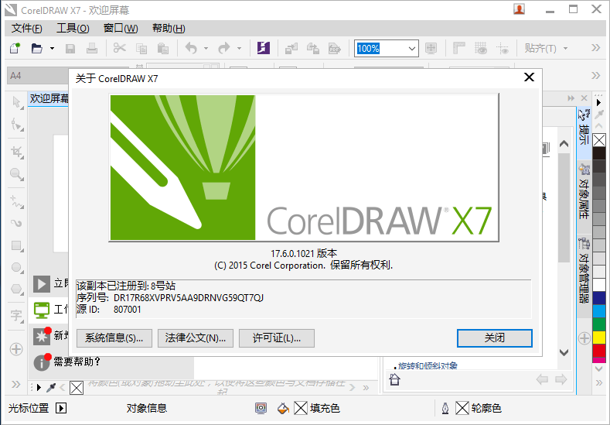Select the Polygon tool in toolbox
Viewport: 610px width, 425px height.
[17, 289]
